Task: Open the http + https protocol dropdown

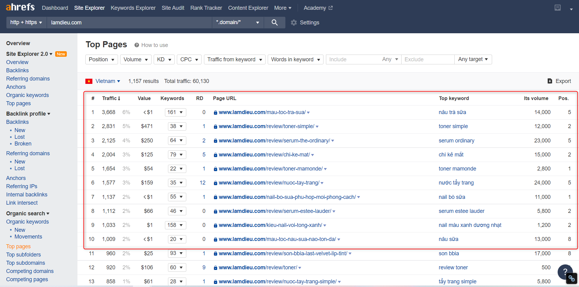Action: click(26, 22)
